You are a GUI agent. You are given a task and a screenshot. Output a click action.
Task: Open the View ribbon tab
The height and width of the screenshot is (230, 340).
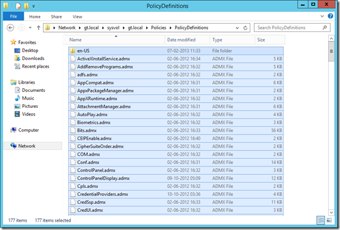click(x=77, y=17)
